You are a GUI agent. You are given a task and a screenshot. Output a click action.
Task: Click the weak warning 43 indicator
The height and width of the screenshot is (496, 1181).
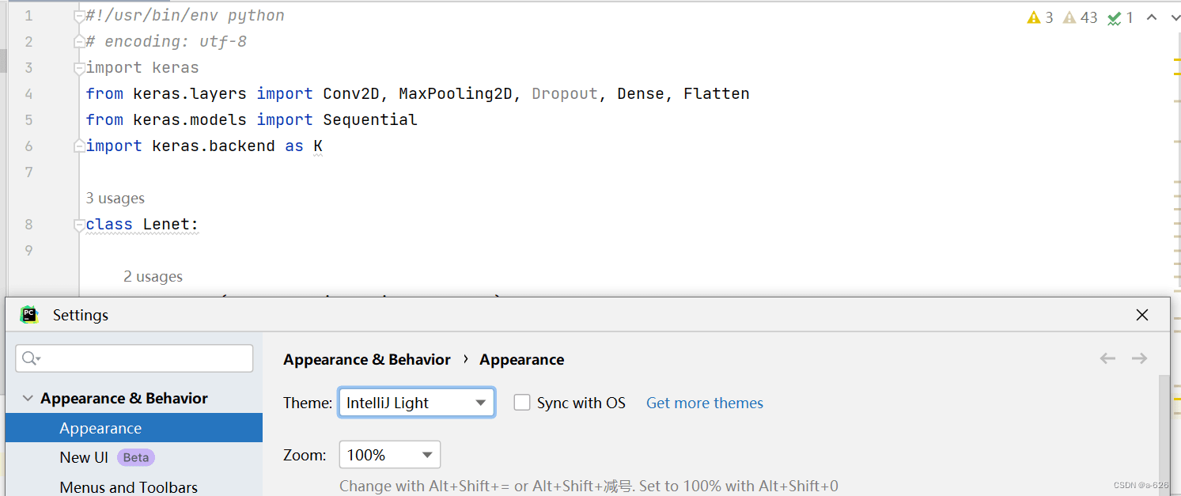pos(1081,17)
